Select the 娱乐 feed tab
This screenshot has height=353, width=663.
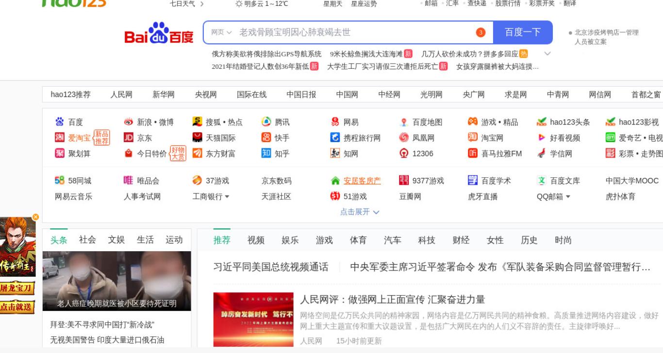point(290,240)
